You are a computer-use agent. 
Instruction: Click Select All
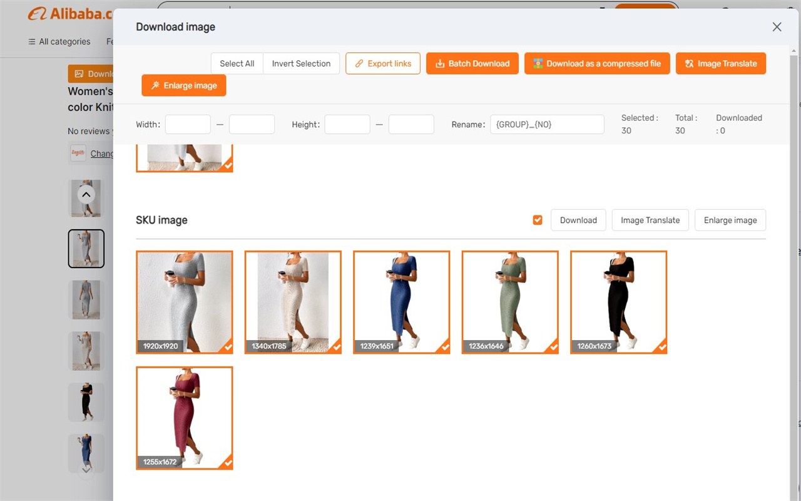[237, 63]
